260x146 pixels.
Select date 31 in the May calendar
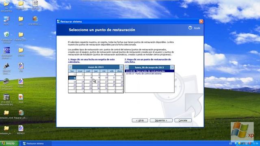[x=104, y=88]
